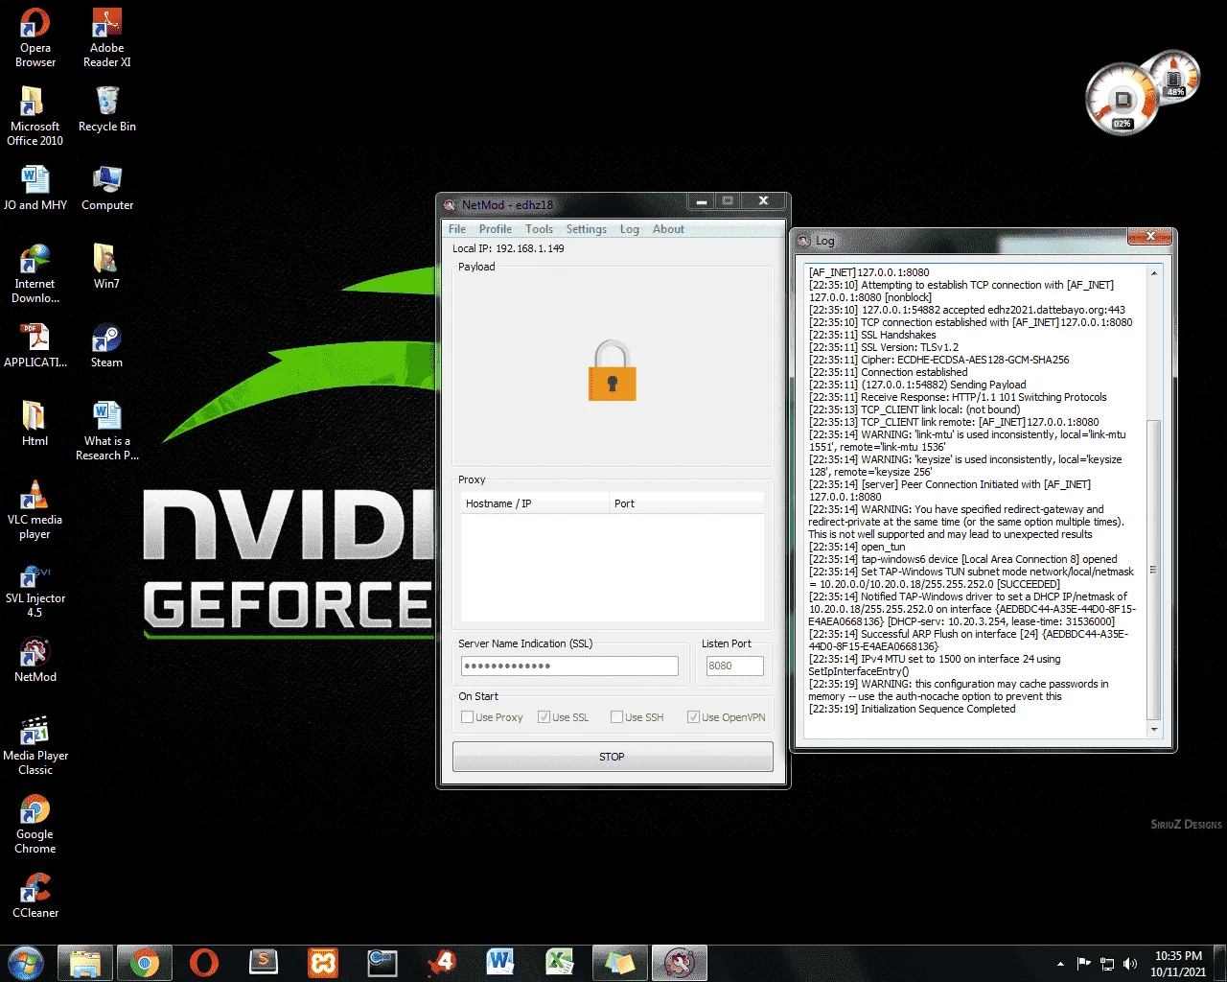
Task: Minimize the NetMod window
Action: pos(702,201)
